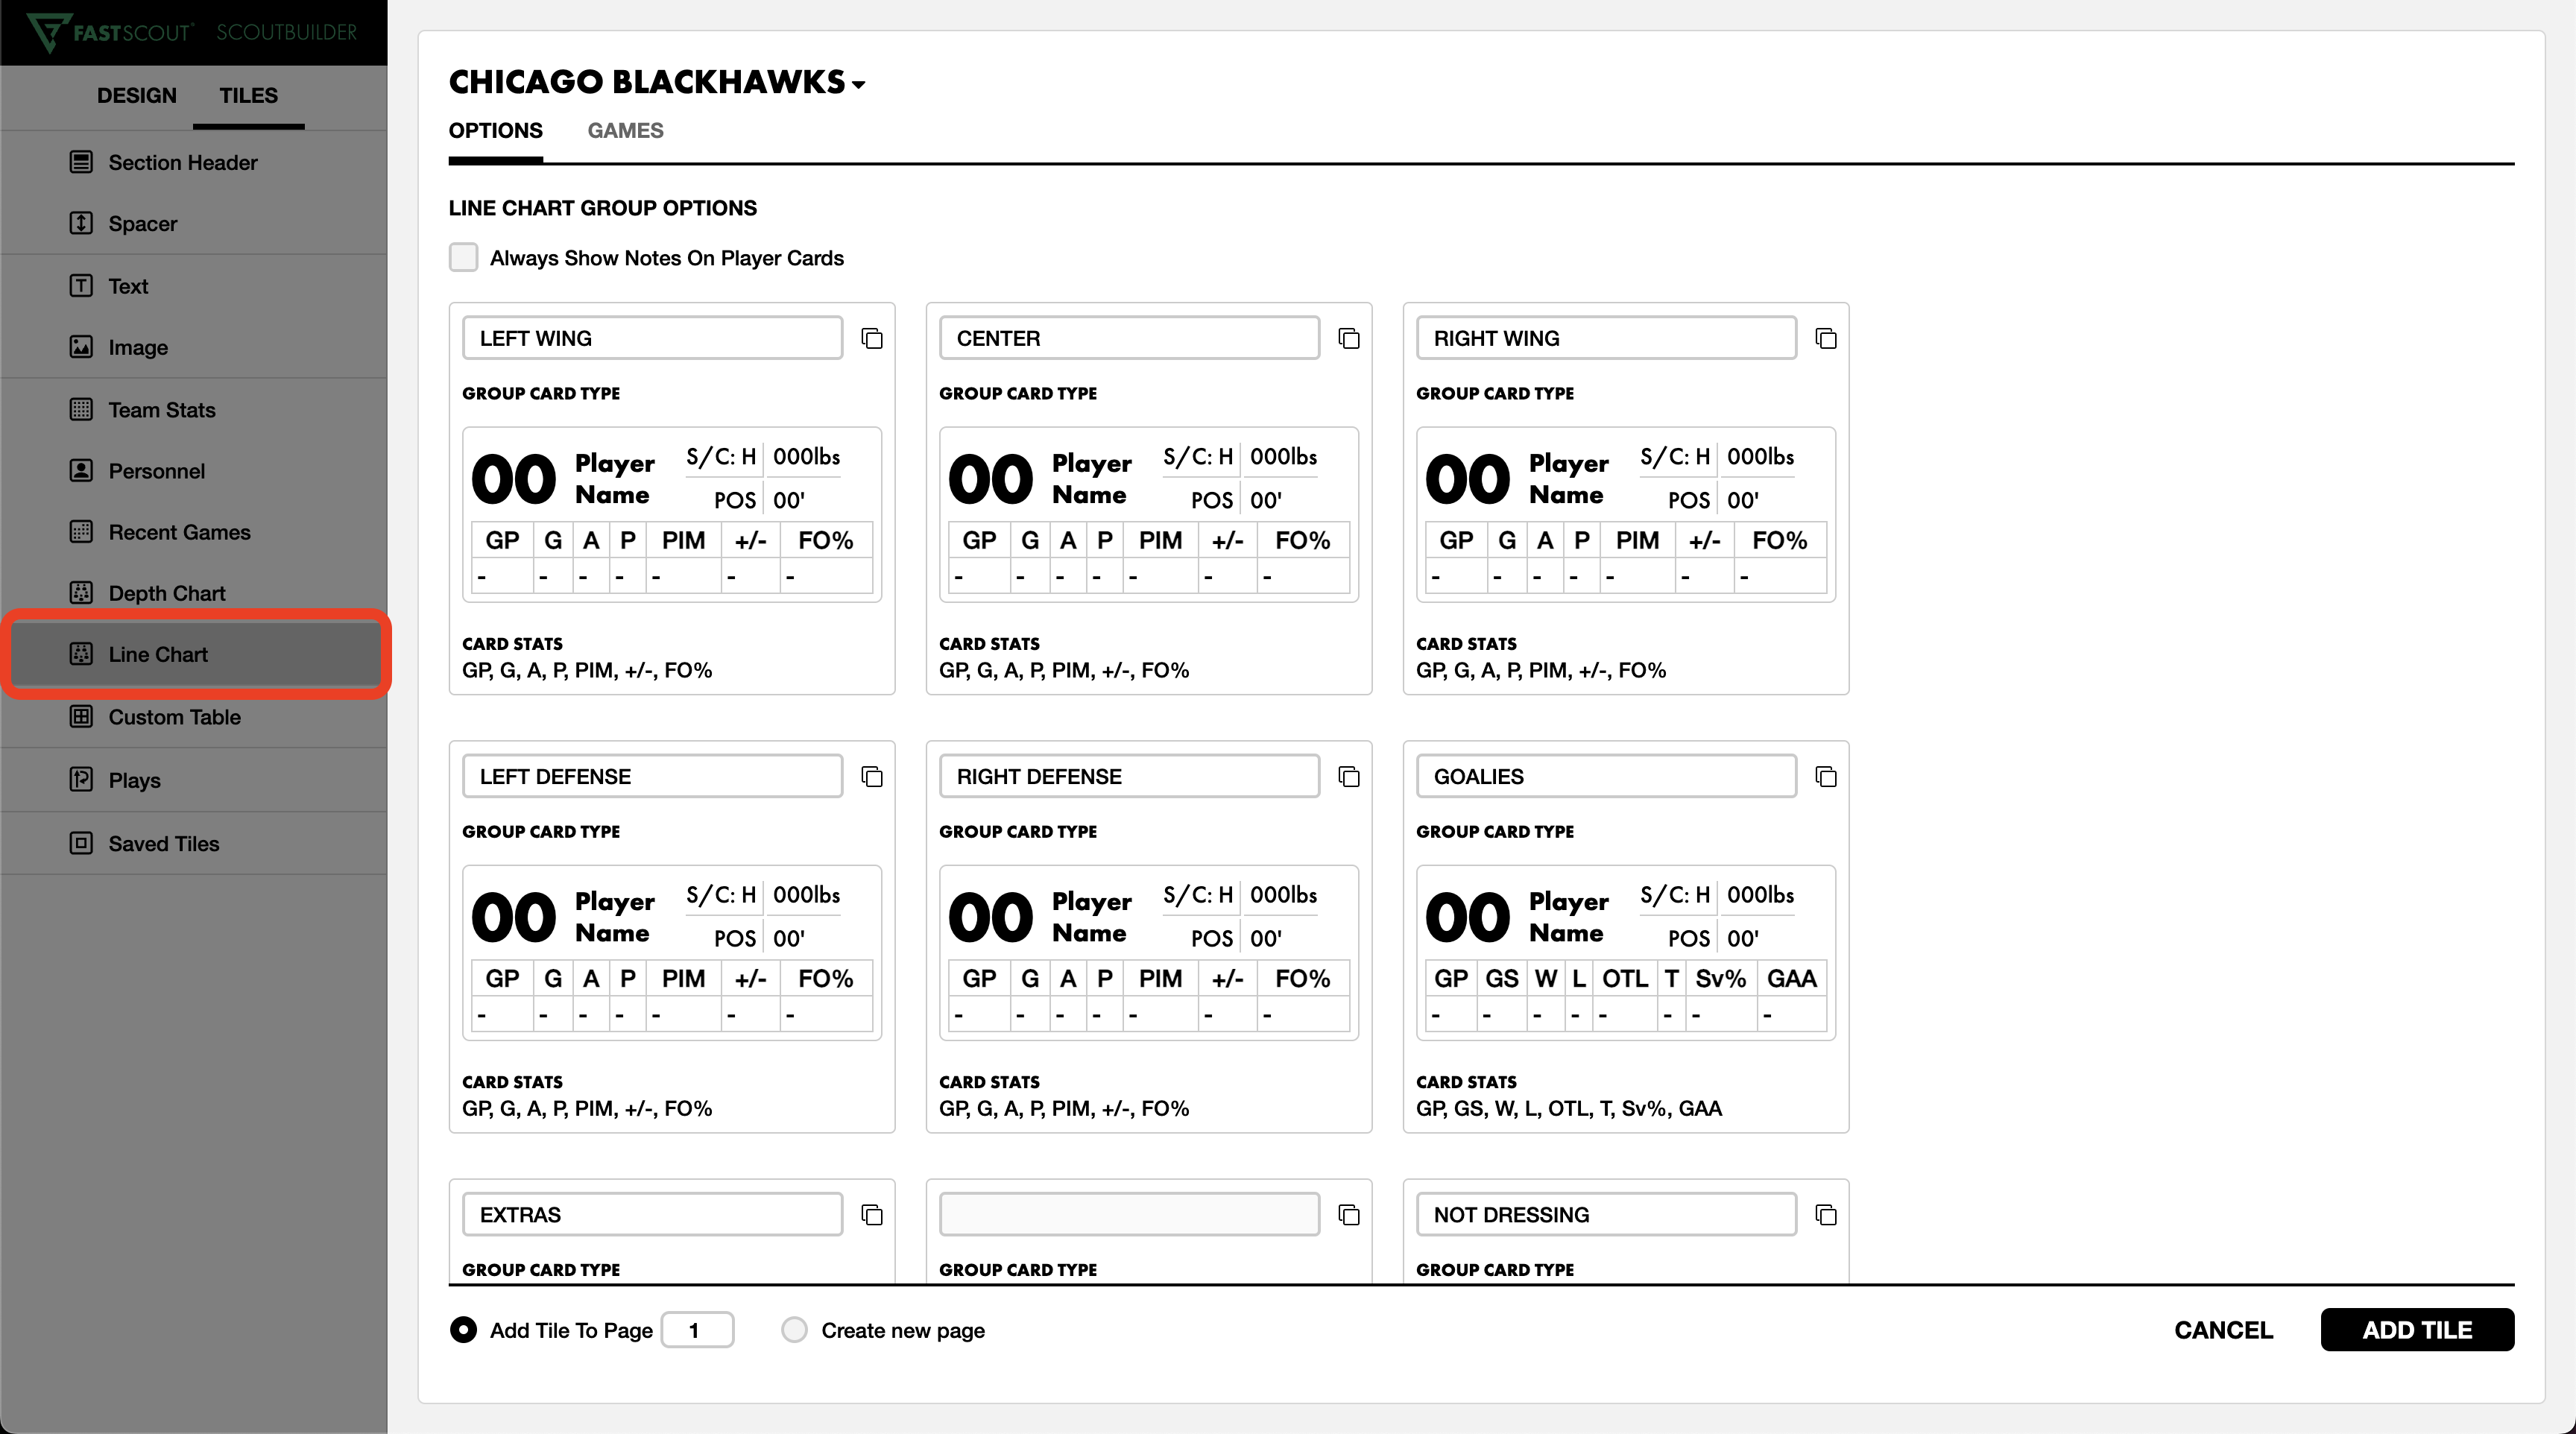The height and width of the screenshot is (1434, 2576).
Task: Click the Section Header tile icon
Action: [x=81, y=162]
